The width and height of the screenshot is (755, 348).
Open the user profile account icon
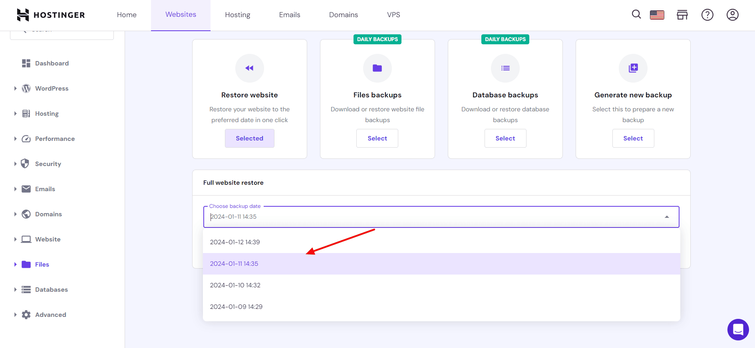[732, 15]
